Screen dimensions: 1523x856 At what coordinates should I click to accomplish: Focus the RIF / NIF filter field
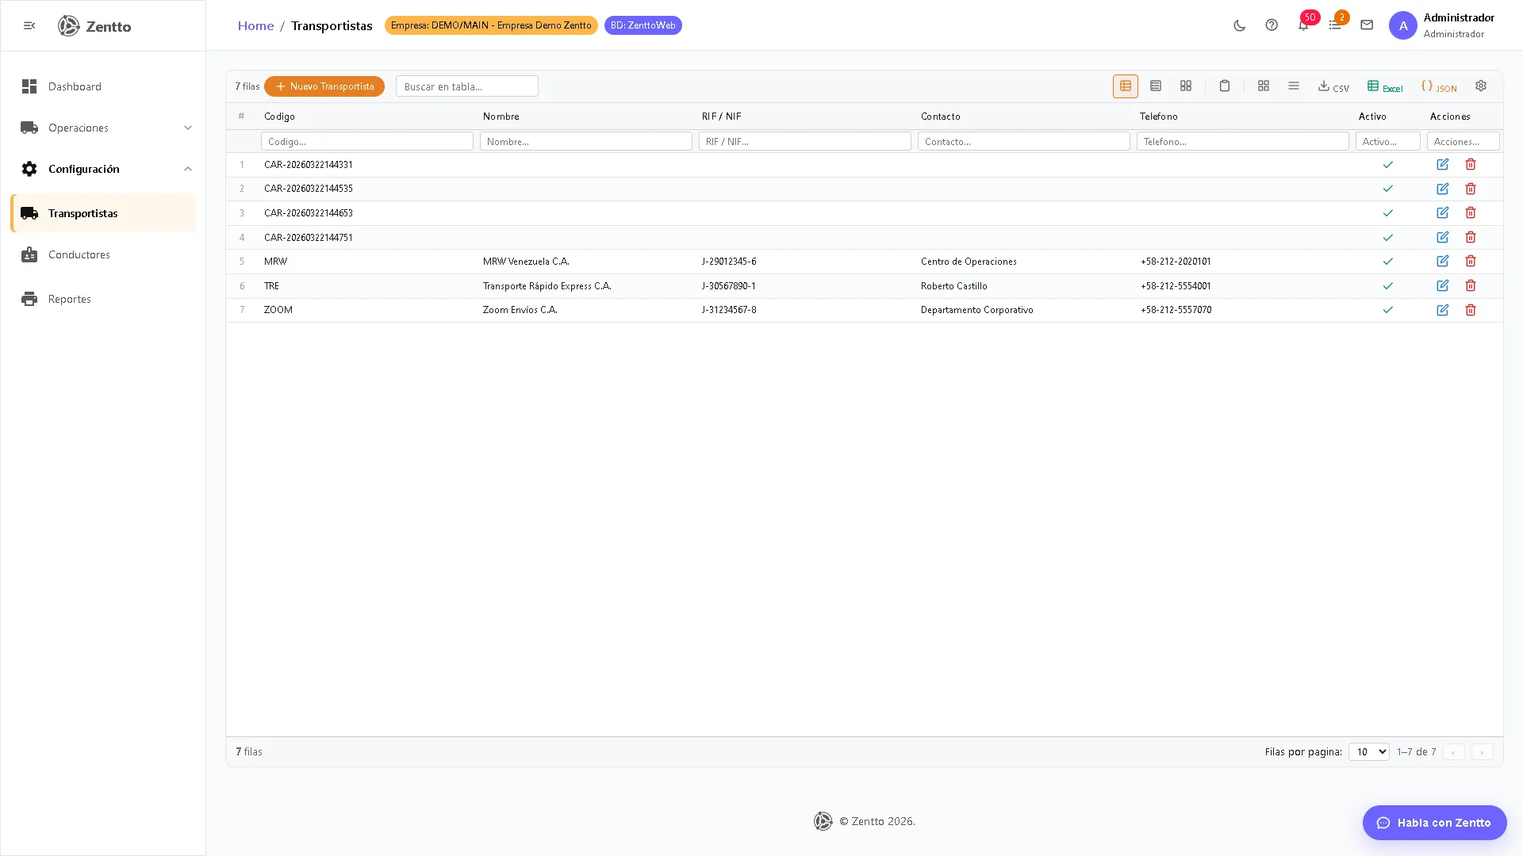click(x=805, y=141)
